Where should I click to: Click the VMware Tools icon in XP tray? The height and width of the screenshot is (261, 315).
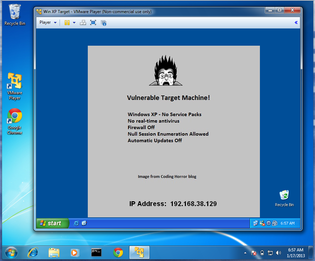(275, 223)
